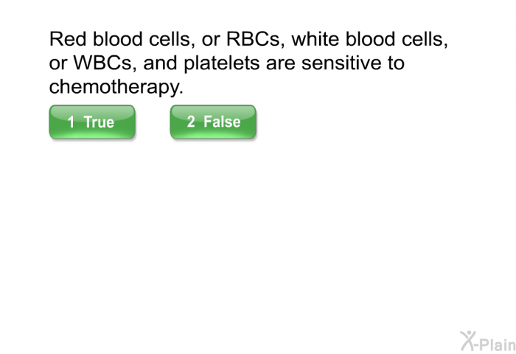
Task: Click the word "WBCs" in the question
Action: point(102,63)
